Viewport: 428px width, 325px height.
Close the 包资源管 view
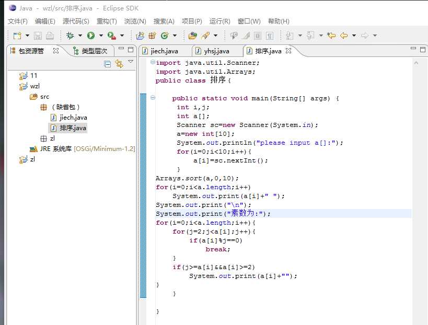[x=56, y=51]
